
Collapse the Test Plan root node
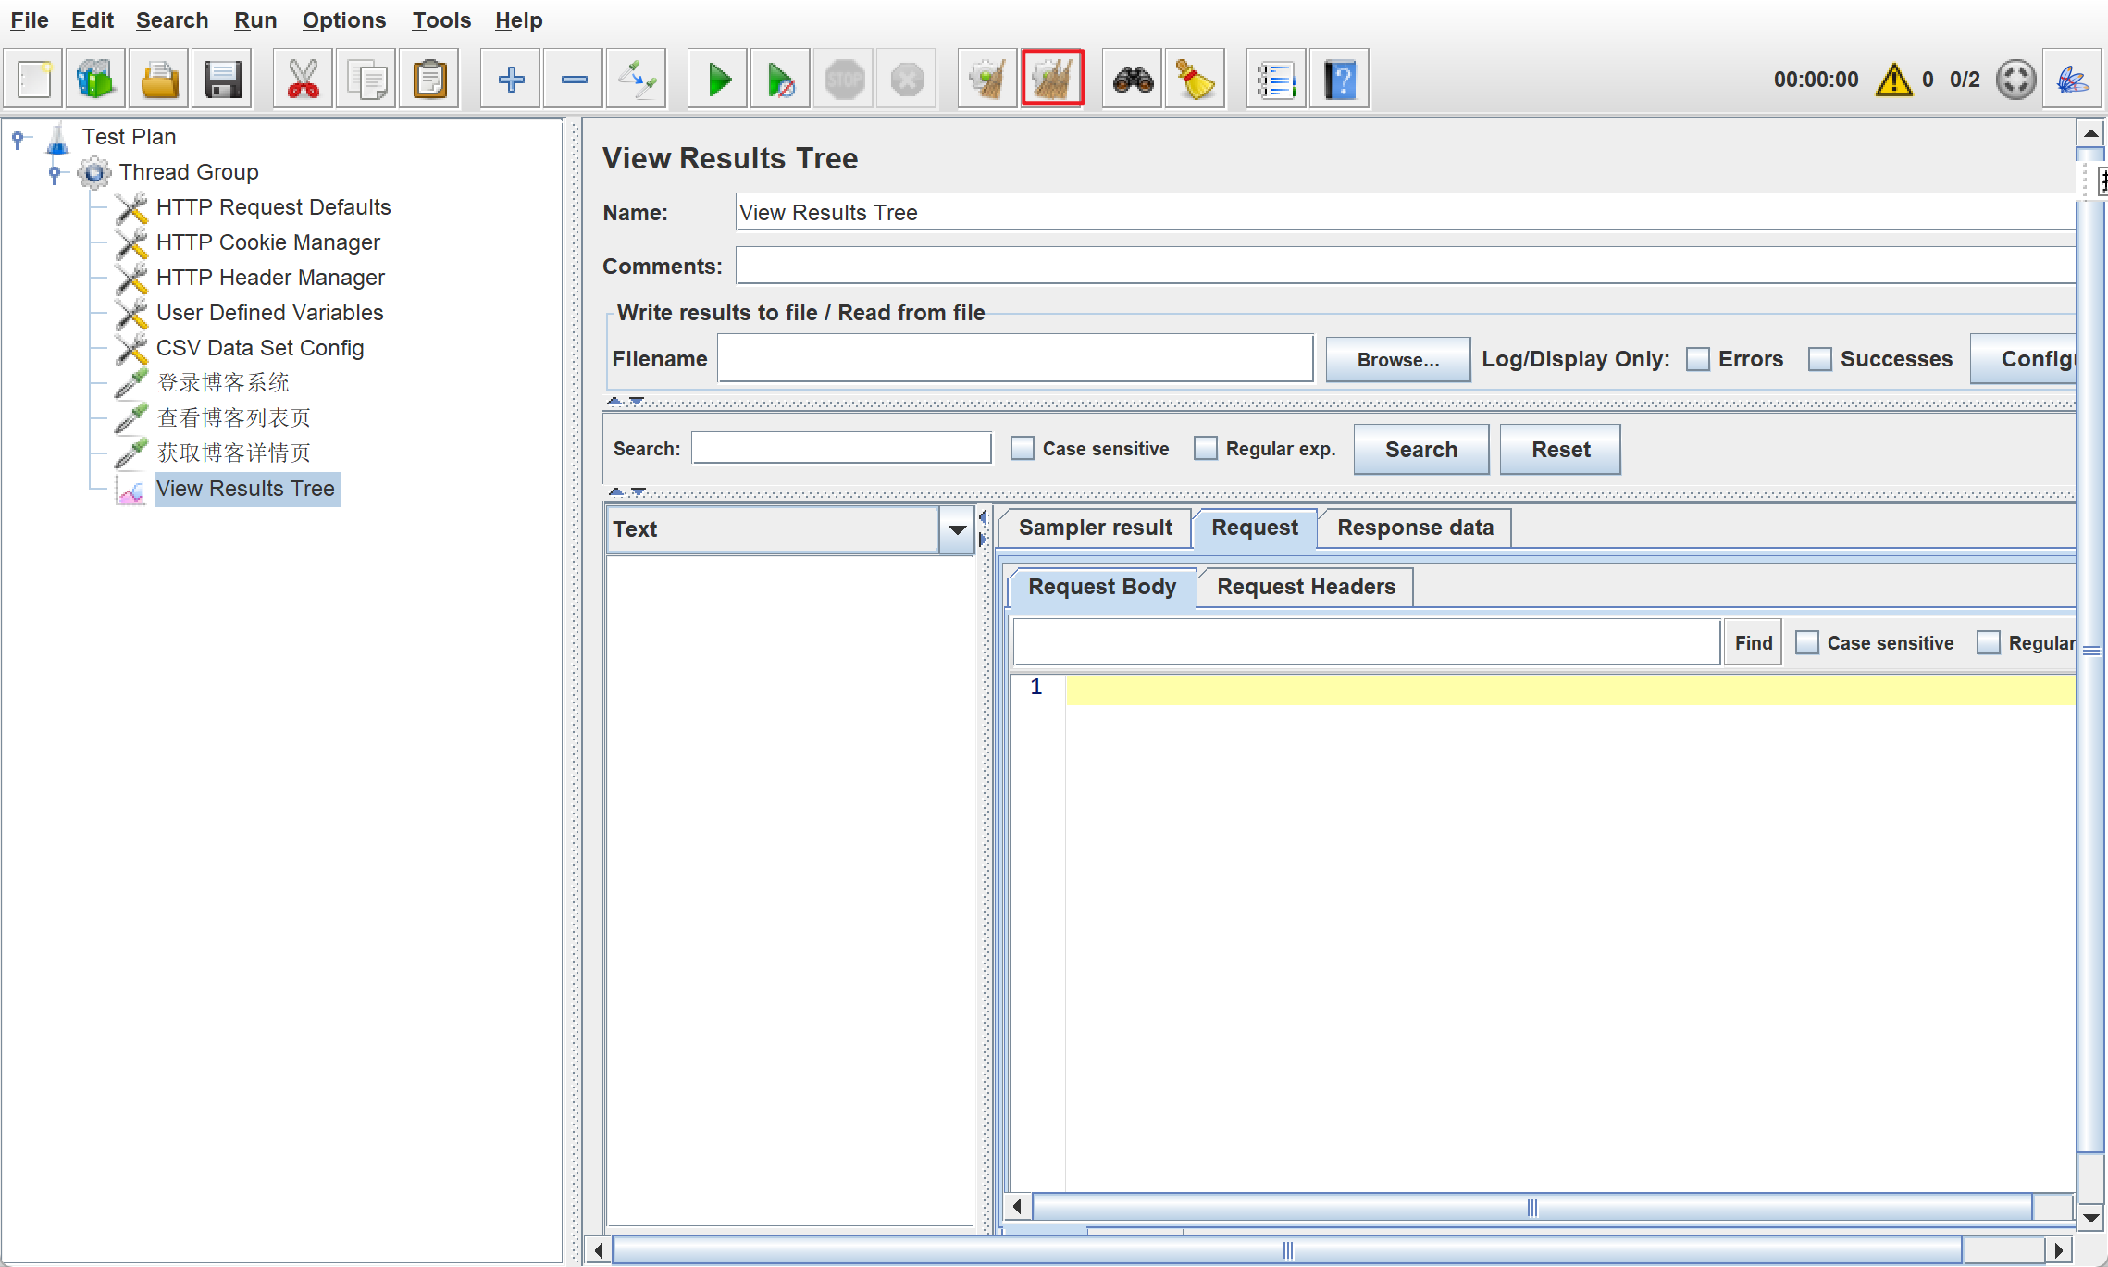point(18,138)
